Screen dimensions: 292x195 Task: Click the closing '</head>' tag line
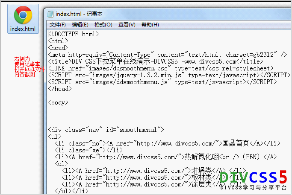[x=60, y=89]
